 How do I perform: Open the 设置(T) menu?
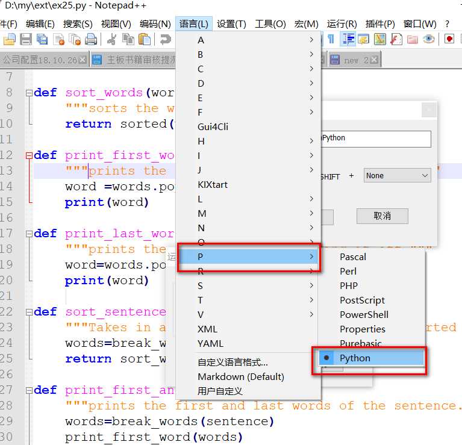tap(231, 24)
